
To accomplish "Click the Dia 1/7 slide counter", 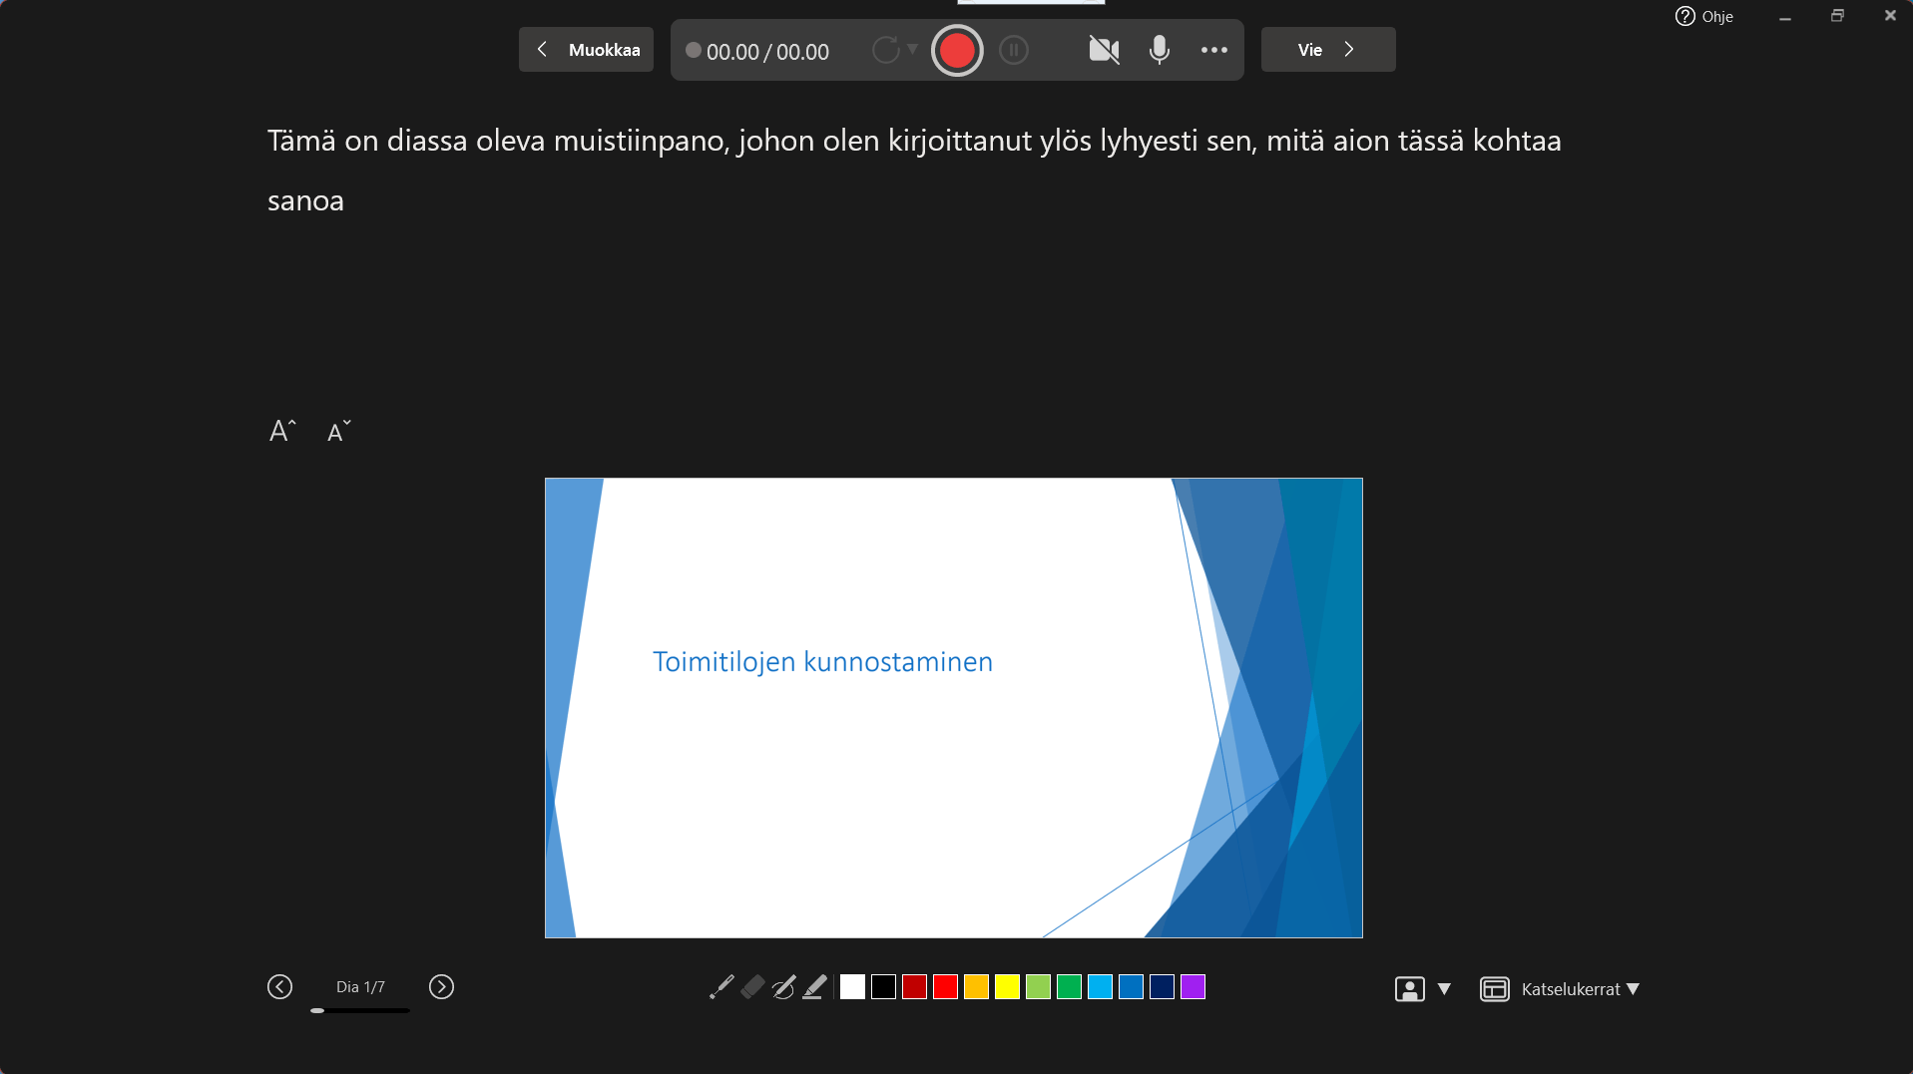I will 360,987.
